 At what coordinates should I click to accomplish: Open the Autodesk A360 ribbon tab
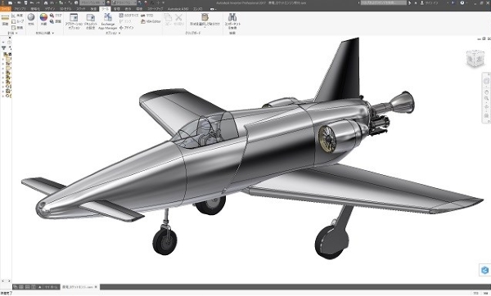(178, 9)
